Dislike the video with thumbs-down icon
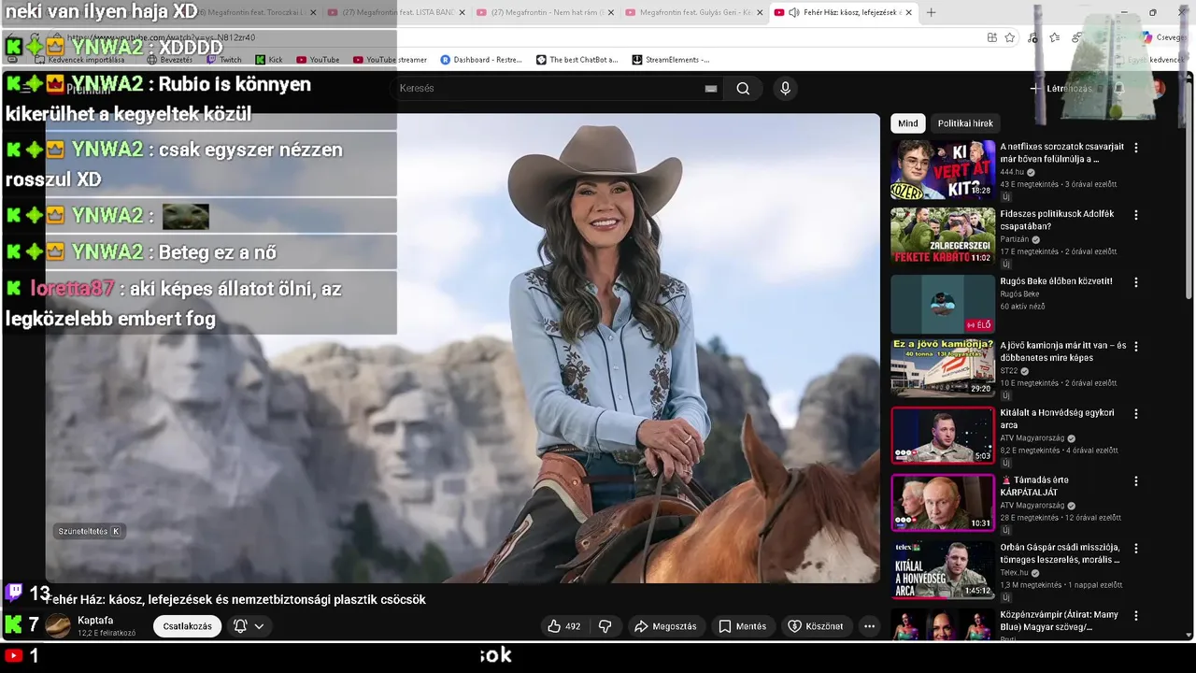 pyautogui.click(x=605, y=626)
